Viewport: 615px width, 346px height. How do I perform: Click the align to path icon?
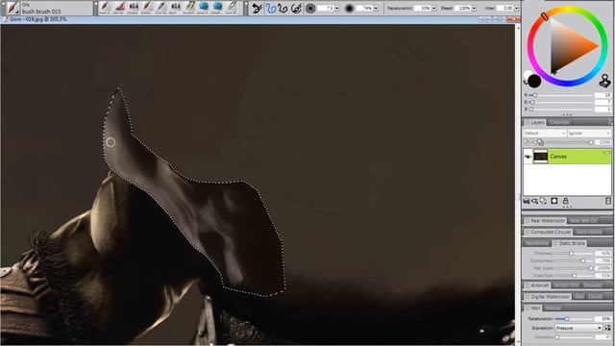pos(296,8)
